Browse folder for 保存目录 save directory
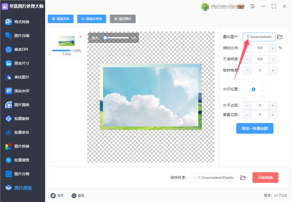Image resolution: width=292 pixels, height=202 pixels. [243, 178]
